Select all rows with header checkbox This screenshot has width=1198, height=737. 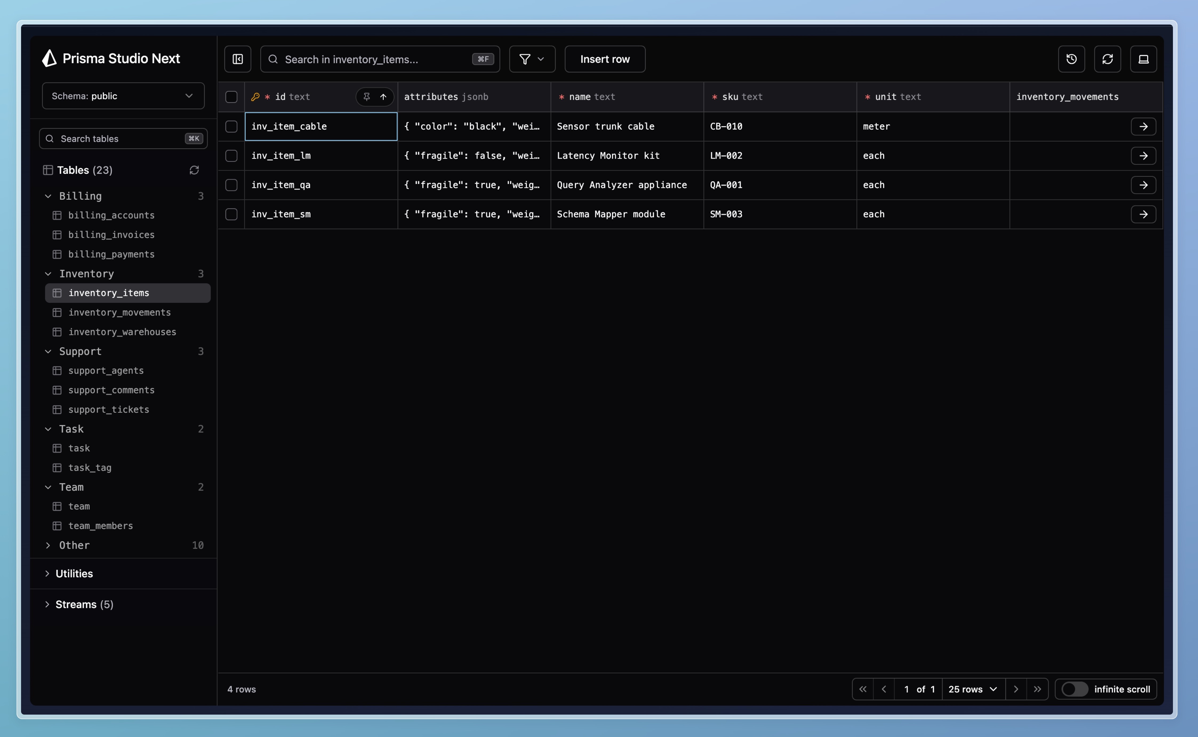pyautogui.click(x=231, y=97)
